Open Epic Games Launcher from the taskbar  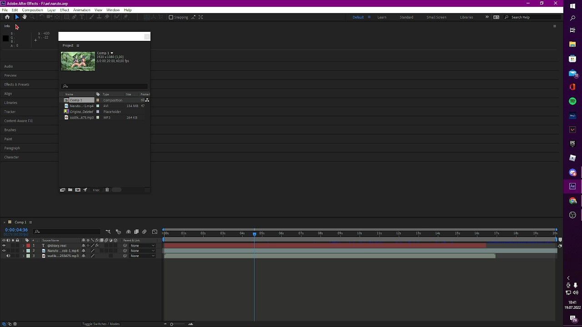click(x=572, y=144)
